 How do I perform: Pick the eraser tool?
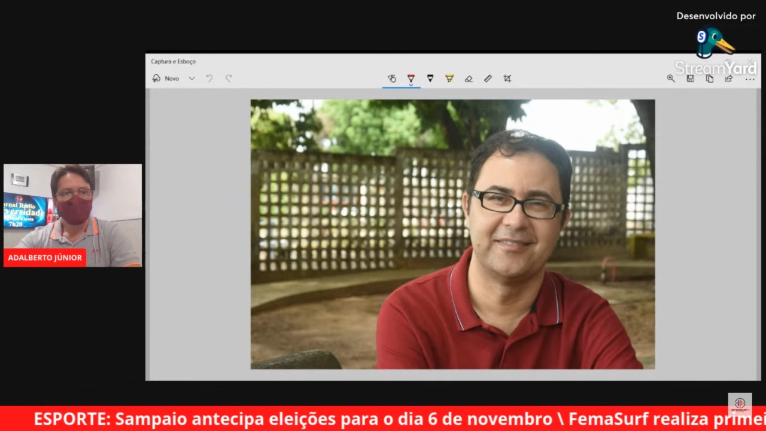point(469,78)
